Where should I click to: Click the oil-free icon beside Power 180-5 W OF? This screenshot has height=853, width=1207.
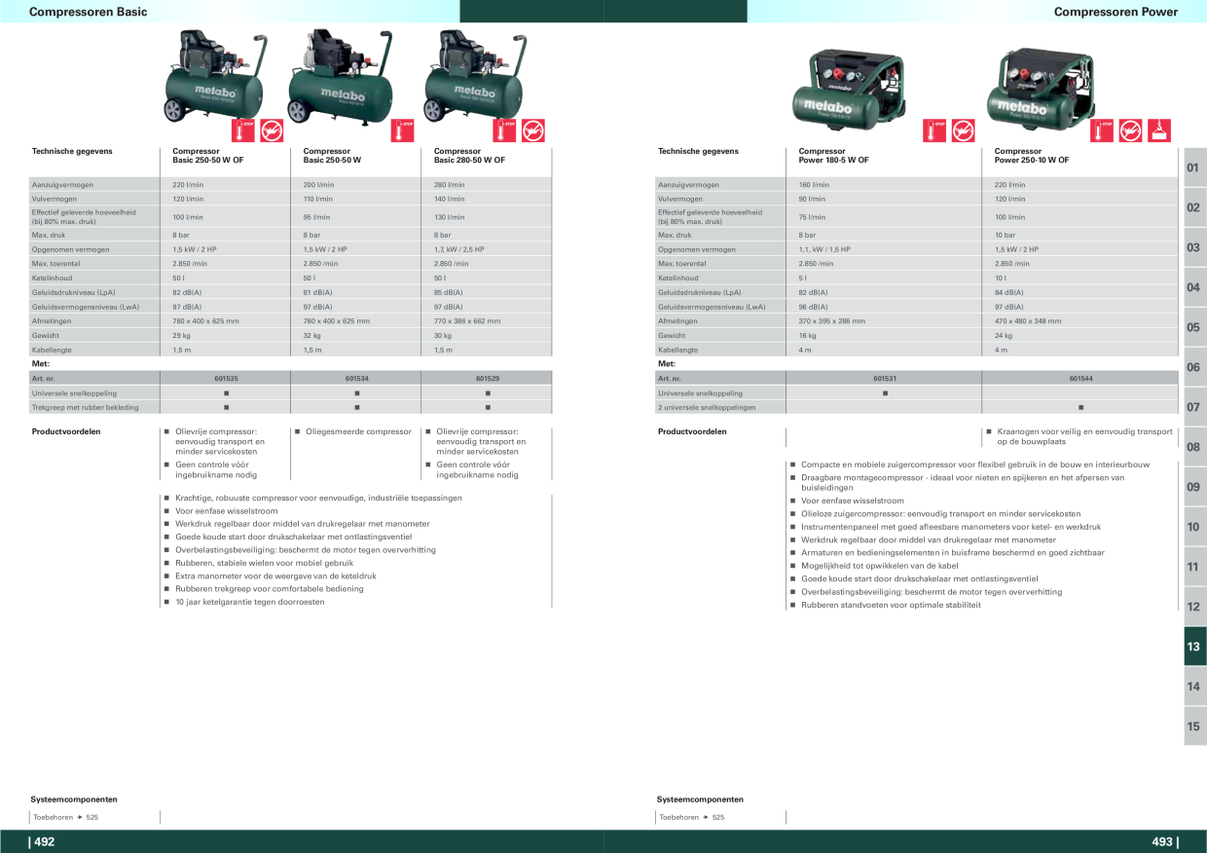(x=963, y=130)
